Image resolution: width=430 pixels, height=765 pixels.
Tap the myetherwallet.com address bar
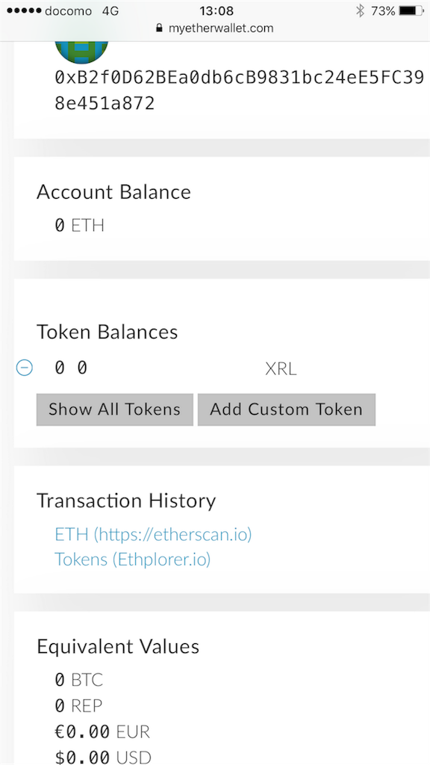tap(215, 28)
